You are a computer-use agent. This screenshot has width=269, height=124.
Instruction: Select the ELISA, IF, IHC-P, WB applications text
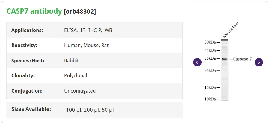tap(88, 30)
